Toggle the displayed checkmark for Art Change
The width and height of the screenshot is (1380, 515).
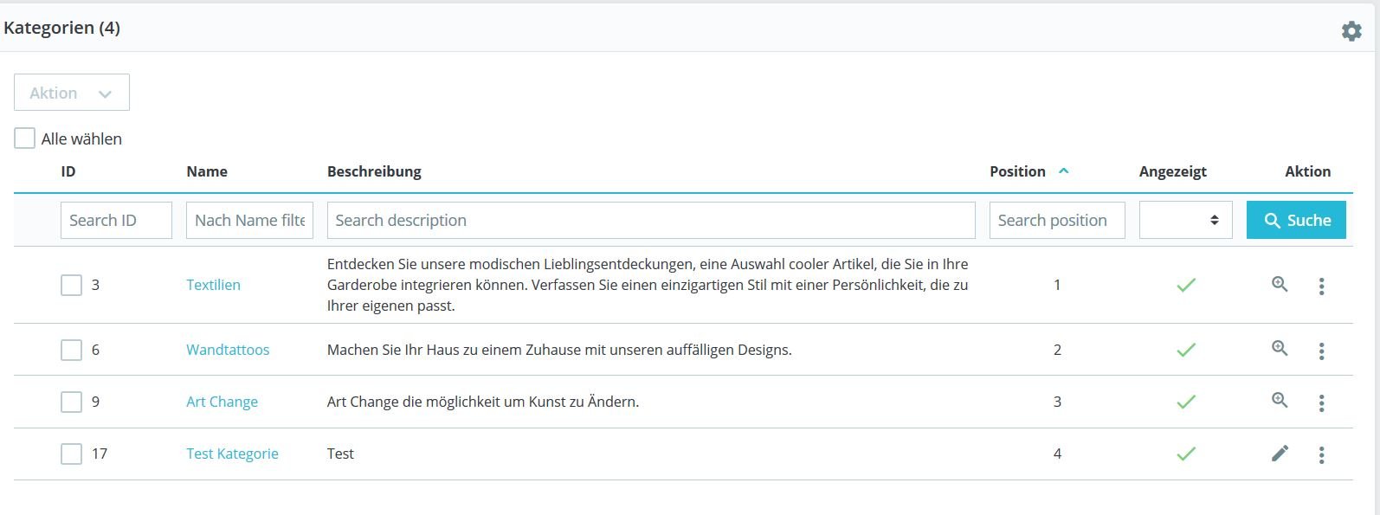1185,402
